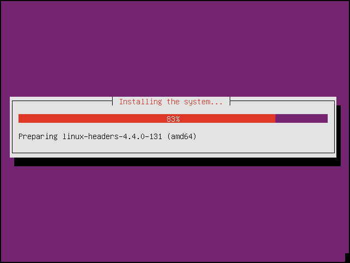350x263 pixels.
Task: Click the edge where red progress fill ends
Action: point(275,118)
